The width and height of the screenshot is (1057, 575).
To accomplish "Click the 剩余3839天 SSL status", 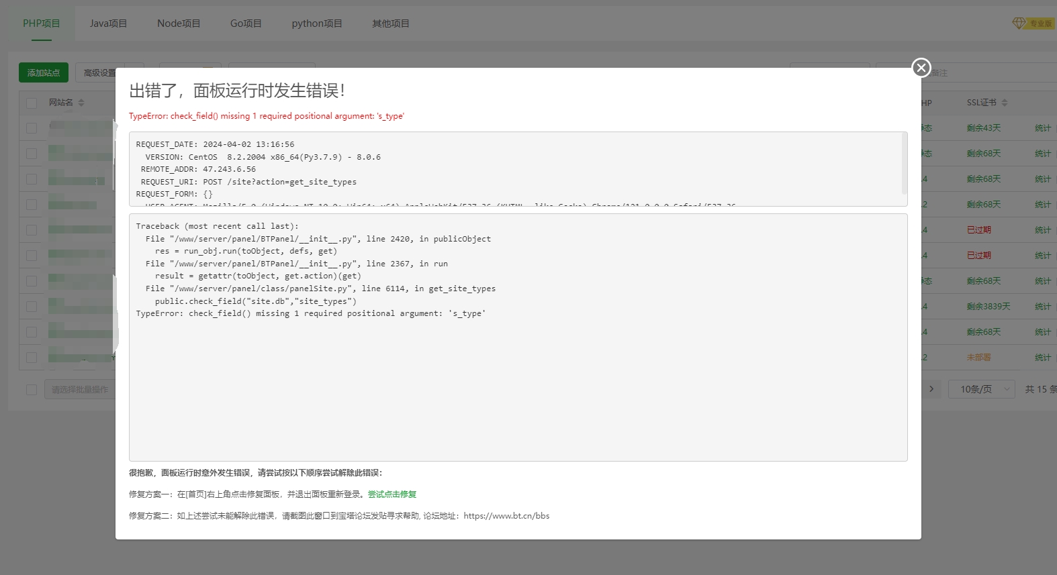I will pos(989,307).
